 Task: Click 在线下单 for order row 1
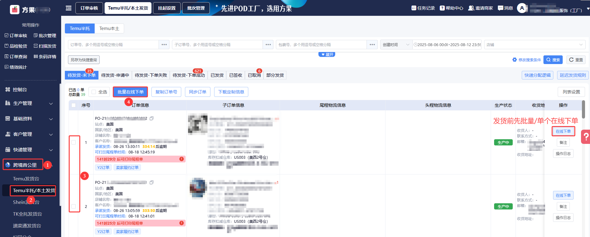point(563,131)
